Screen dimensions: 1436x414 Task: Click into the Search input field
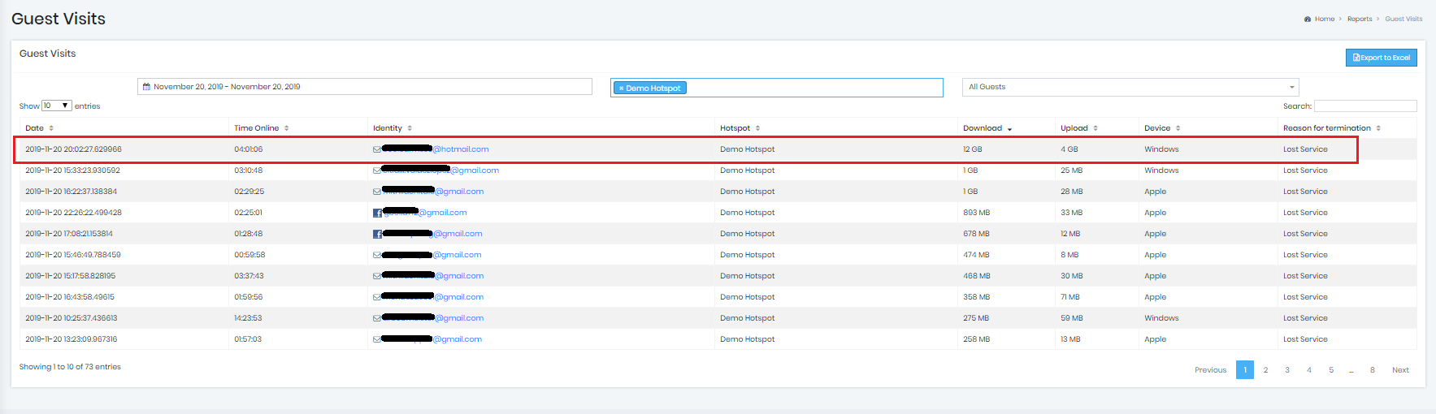(x=1365, y=106)
